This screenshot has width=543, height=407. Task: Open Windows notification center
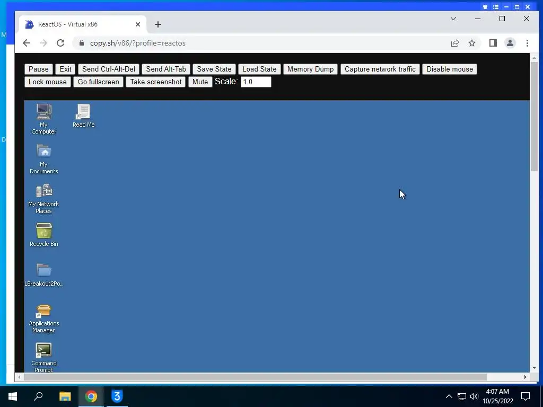(x=526, y=396)
